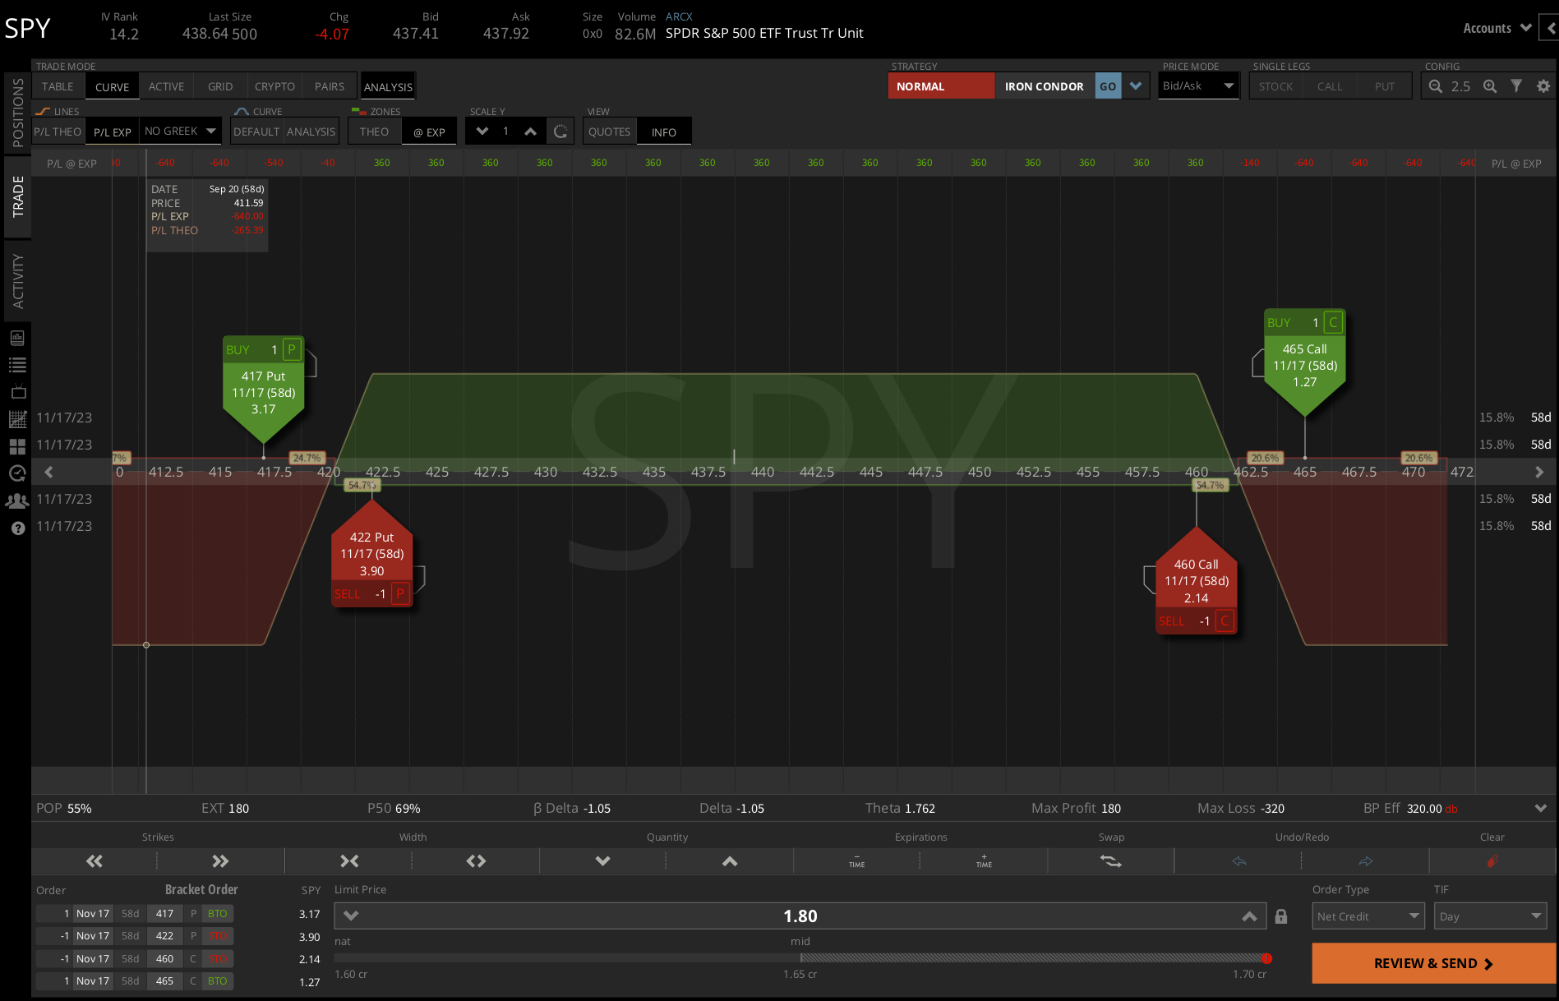The height and width of the screenshot is (1001, 1559).
Task: Toggle the P/L THEO line
Action: [58, 131]
